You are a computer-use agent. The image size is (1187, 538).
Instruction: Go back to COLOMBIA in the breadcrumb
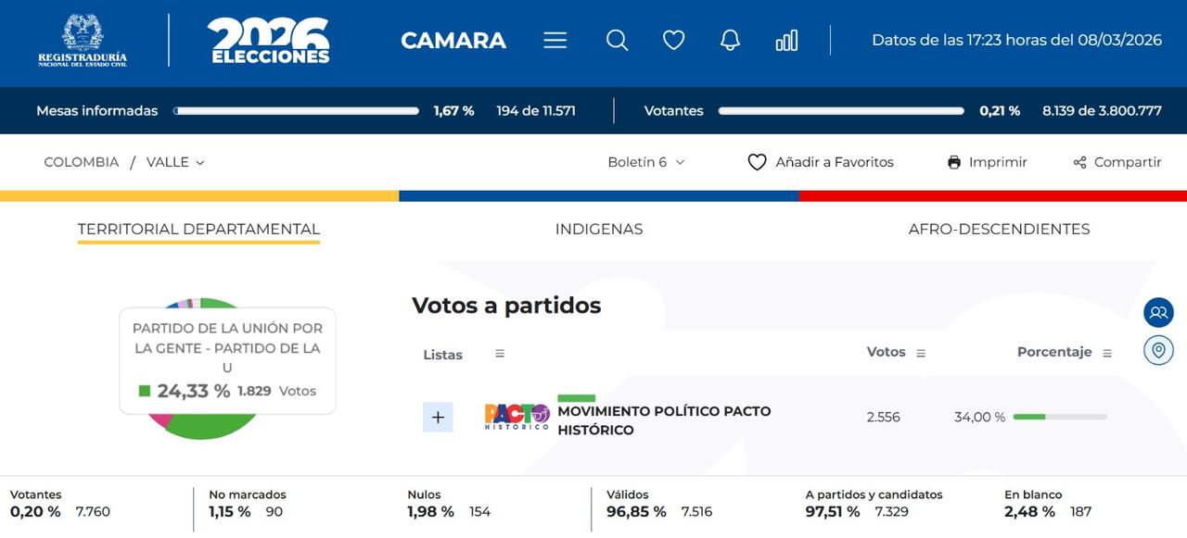[81, 162]
